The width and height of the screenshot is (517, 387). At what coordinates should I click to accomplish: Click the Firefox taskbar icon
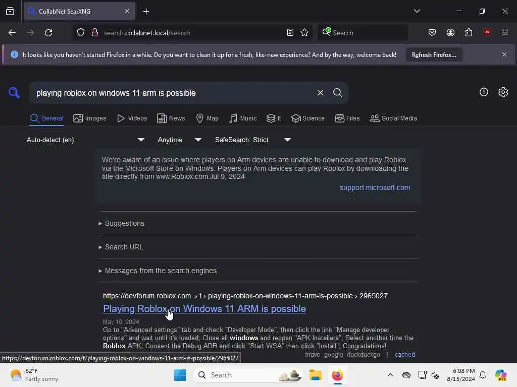click(337, 375)
